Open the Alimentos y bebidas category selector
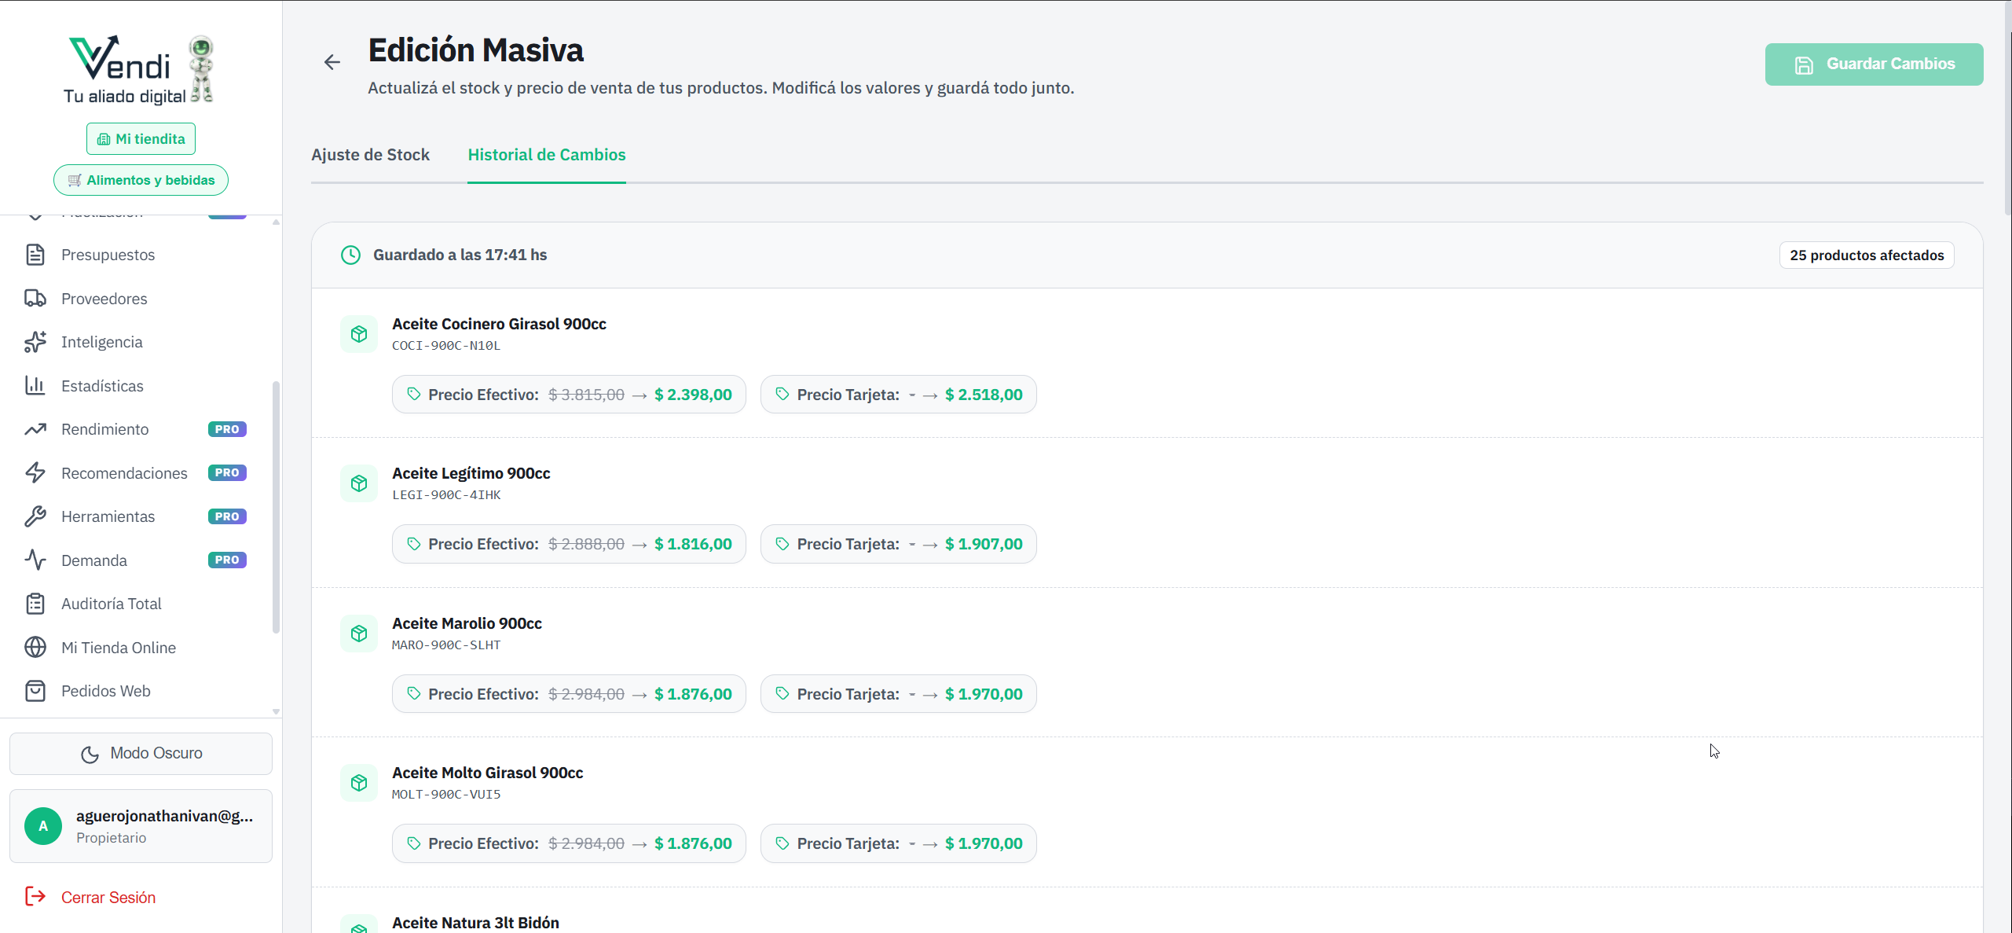Screen dimensions: 2012x933 [141, 180]
